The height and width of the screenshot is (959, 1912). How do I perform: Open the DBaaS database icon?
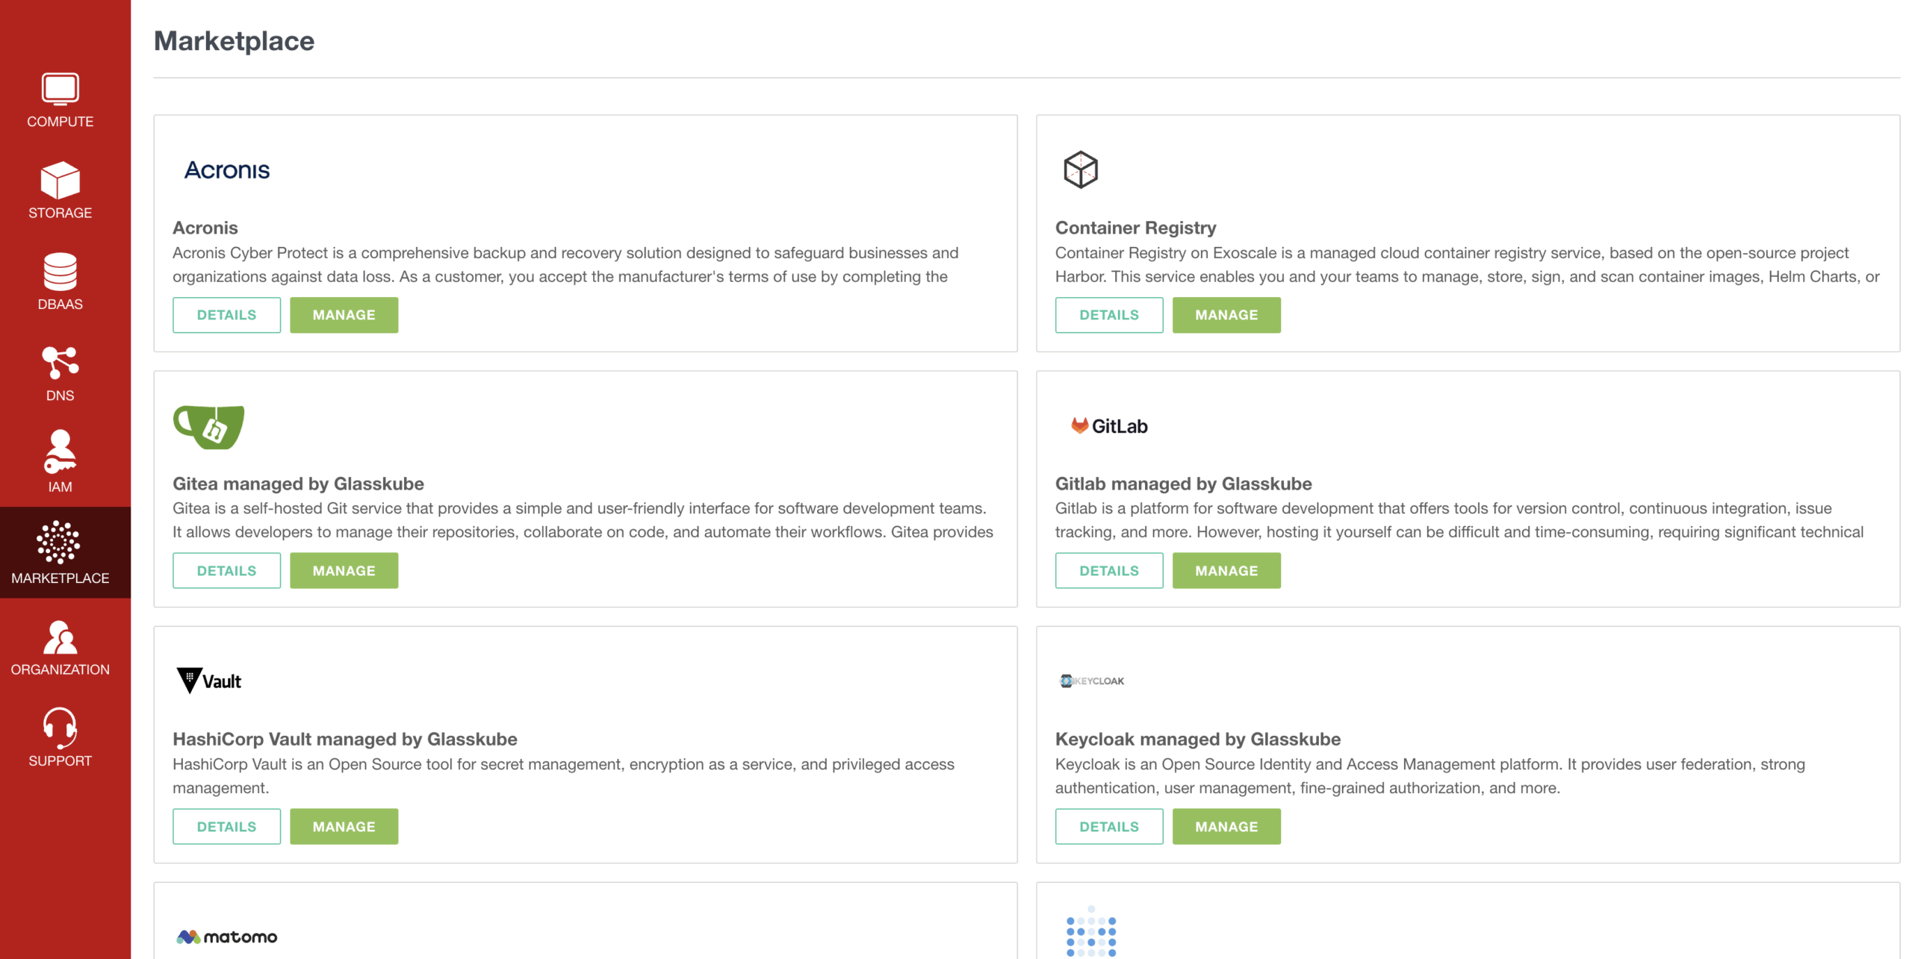60,272
